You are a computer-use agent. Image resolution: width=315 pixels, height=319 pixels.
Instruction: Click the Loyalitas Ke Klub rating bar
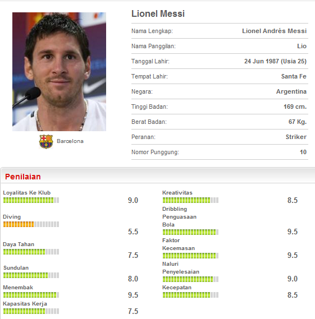(x=31, y=200)
